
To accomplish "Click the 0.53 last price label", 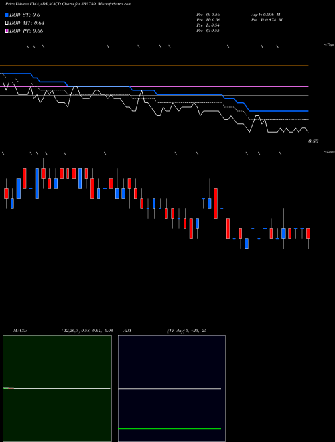I will click(x=313, y=141).
